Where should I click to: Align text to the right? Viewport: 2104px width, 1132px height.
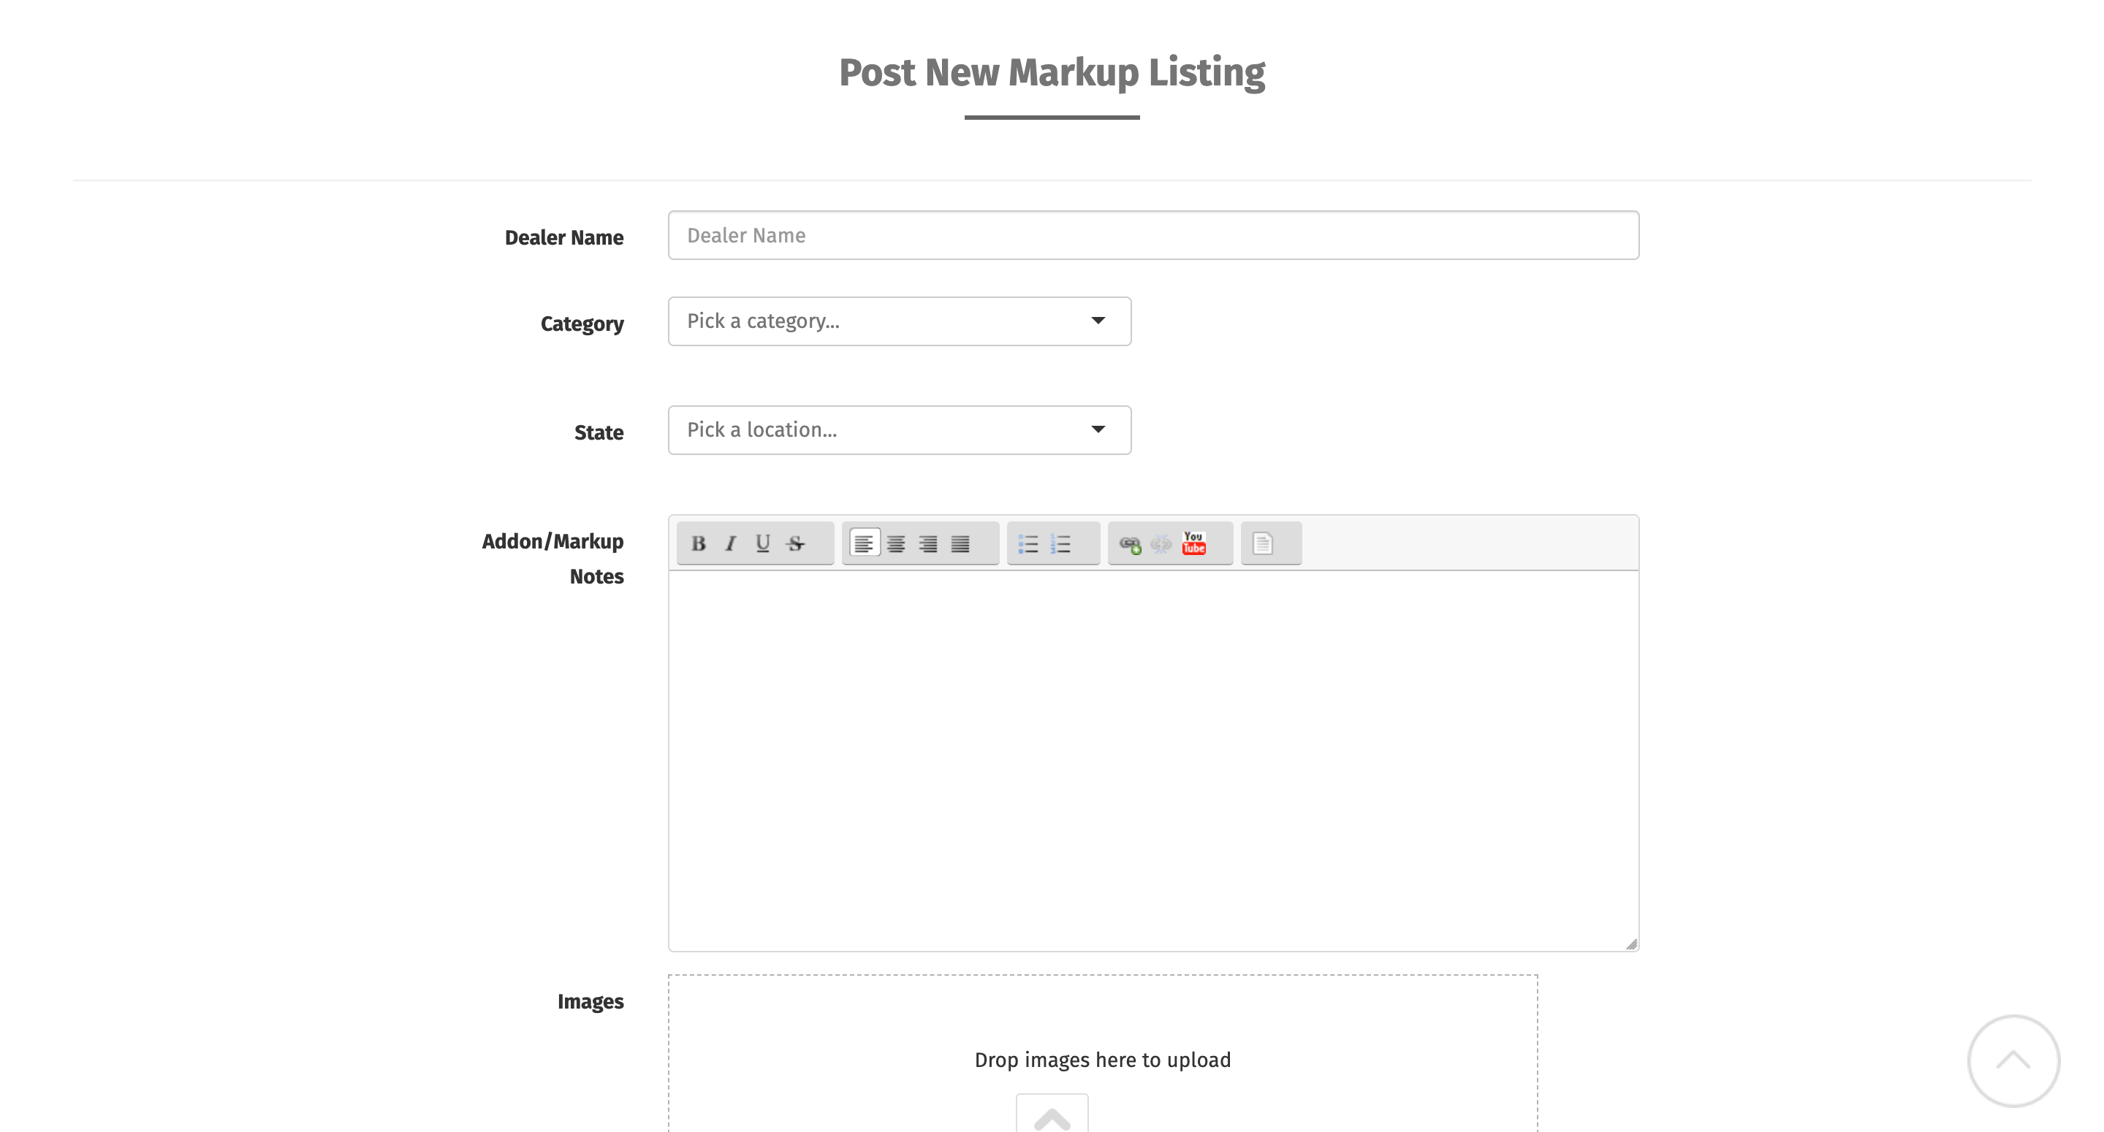(x=928, y=543)
